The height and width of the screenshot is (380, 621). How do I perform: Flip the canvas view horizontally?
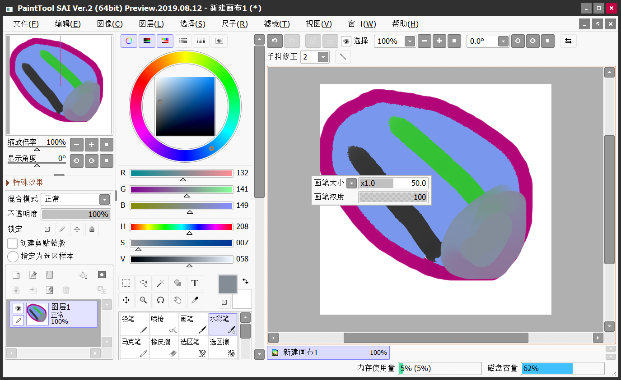pyautogui.click(x=568, y=41)
